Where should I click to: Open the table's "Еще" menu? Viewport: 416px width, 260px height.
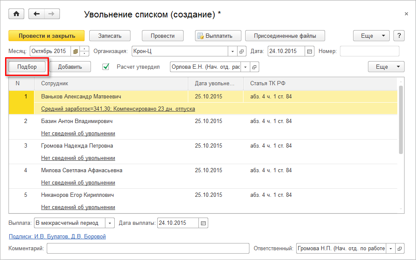[x=386, y=67]
